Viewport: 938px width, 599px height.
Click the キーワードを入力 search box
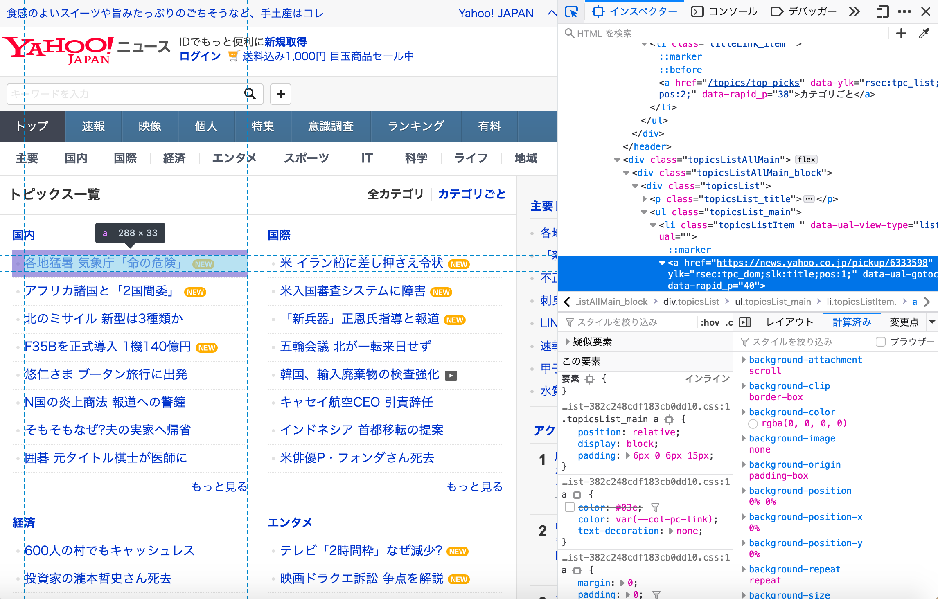pos(122,94)
